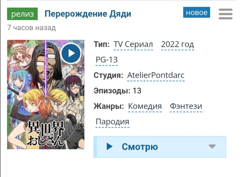The width and height of the screenshot is (242, 177).
Task: Click the play triangle in Смотрю button
Action: pyautogui.click(x=110, y=146)
